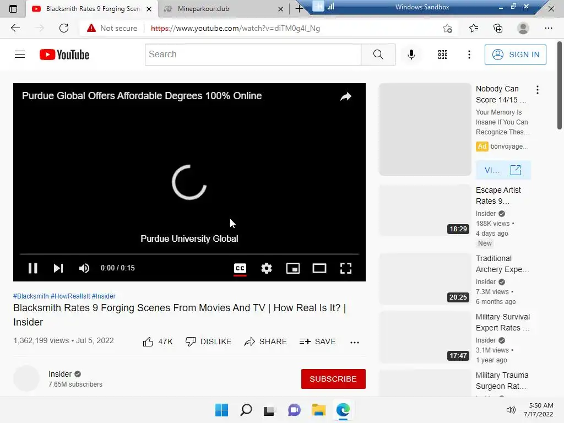Open the #Insider hashtag
This screenshot has width=564, height=423.
(104, 296)
